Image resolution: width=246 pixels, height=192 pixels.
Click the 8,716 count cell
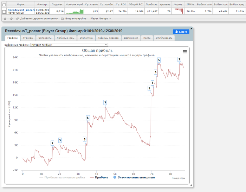coord(60,12)
